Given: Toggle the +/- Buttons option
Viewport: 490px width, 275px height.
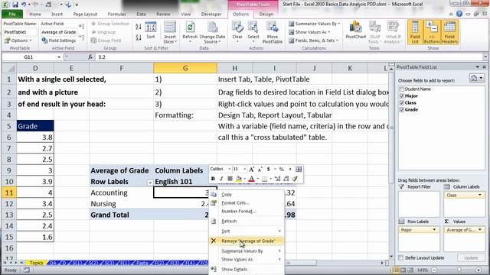Looking at the screenshot, I should point(432,32).
